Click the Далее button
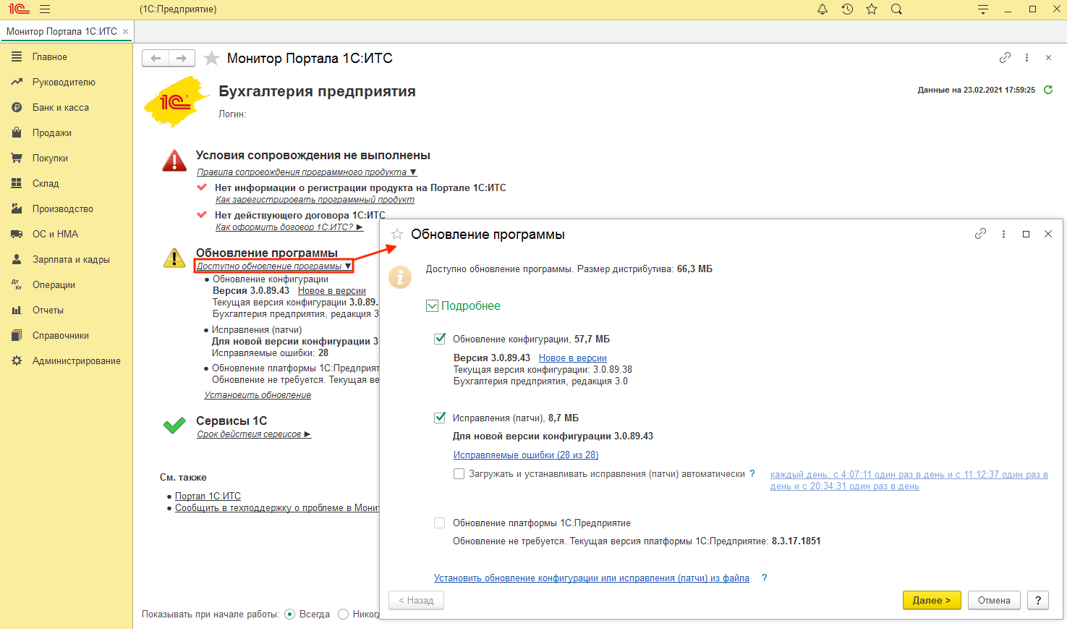The height and width of the screenshot is (629, 1067). point(932,600)
